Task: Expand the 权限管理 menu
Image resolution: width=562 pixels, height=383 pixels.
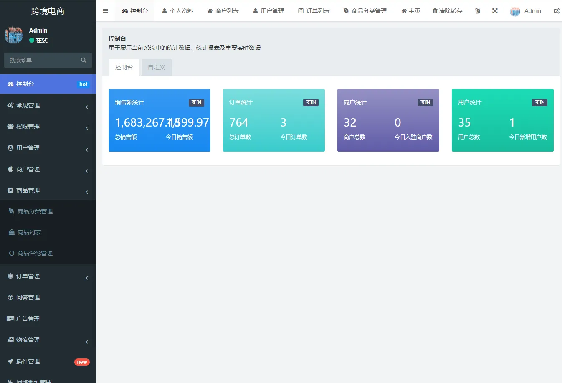Action: tap(29, 126)
